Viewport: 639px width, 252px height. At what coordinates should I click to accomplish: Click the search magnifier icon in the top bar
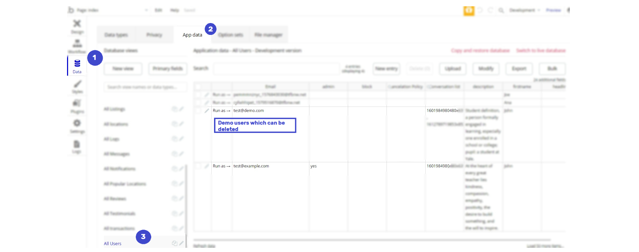[501, 10]
